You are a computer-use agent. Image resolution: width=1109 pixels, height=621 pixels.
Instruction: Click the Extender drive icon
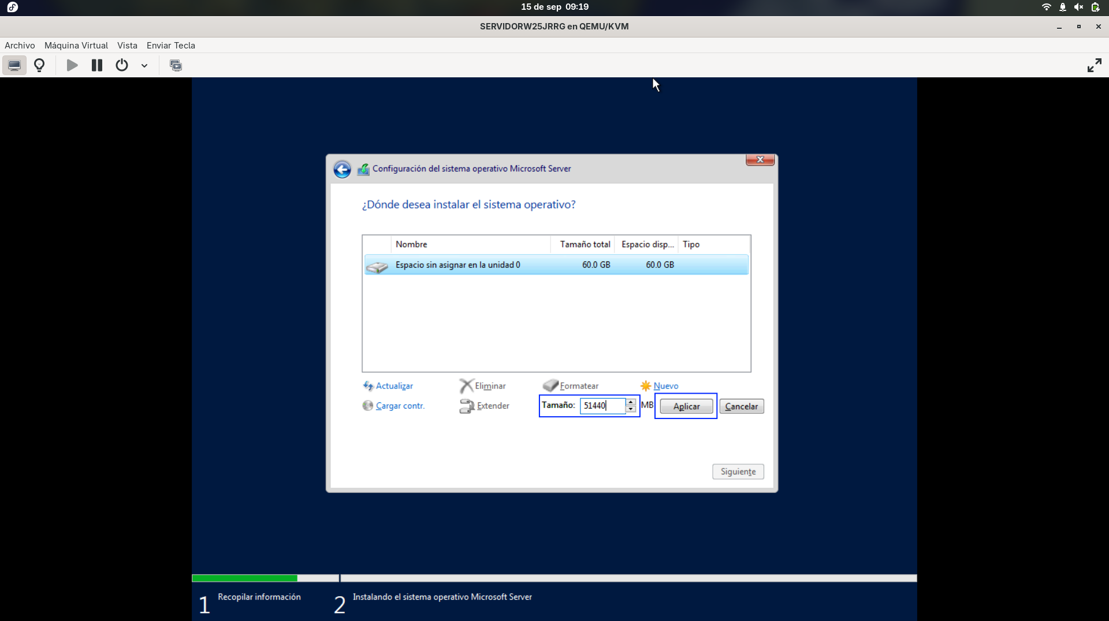pos(467,406)
